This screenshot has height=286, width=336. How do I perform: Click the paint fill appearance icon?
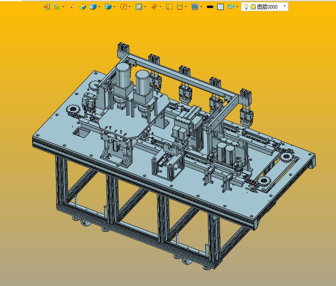point(57,7)
